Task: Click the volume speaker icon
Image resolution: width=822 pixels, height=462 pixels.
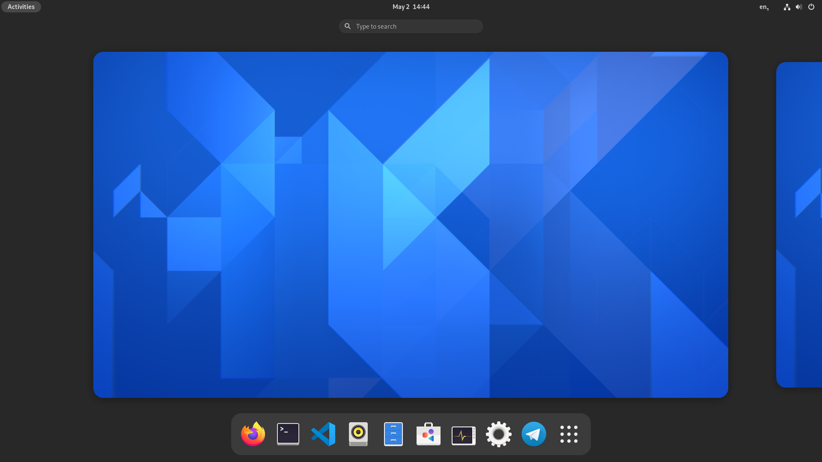Action: tap(799, 7)
